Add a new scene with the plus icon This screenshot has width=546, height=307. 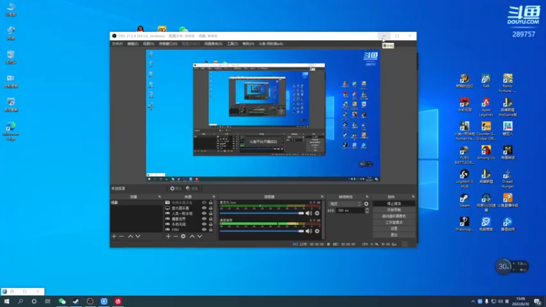click(x=114, y=236)
